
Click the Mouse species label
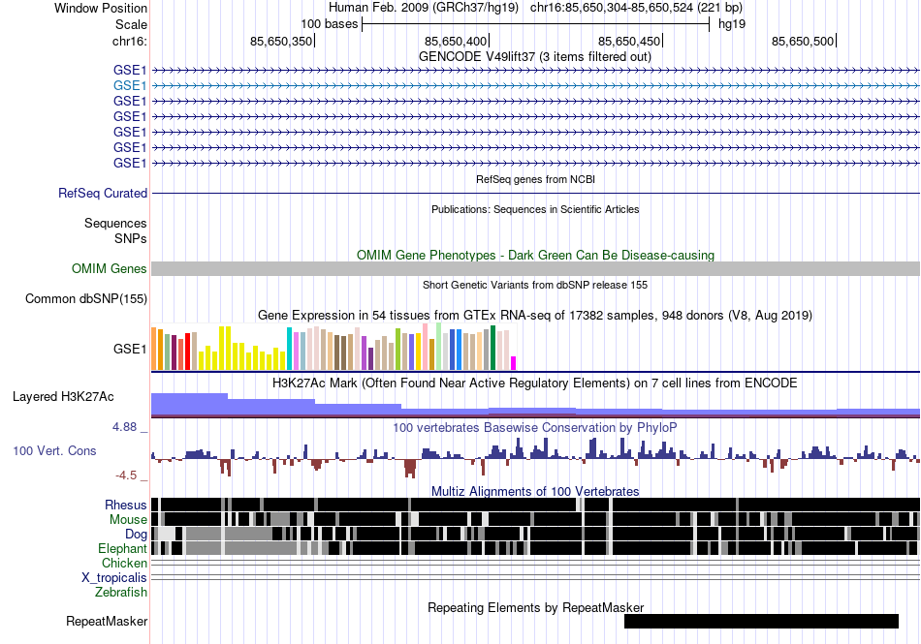pos(128,520)
